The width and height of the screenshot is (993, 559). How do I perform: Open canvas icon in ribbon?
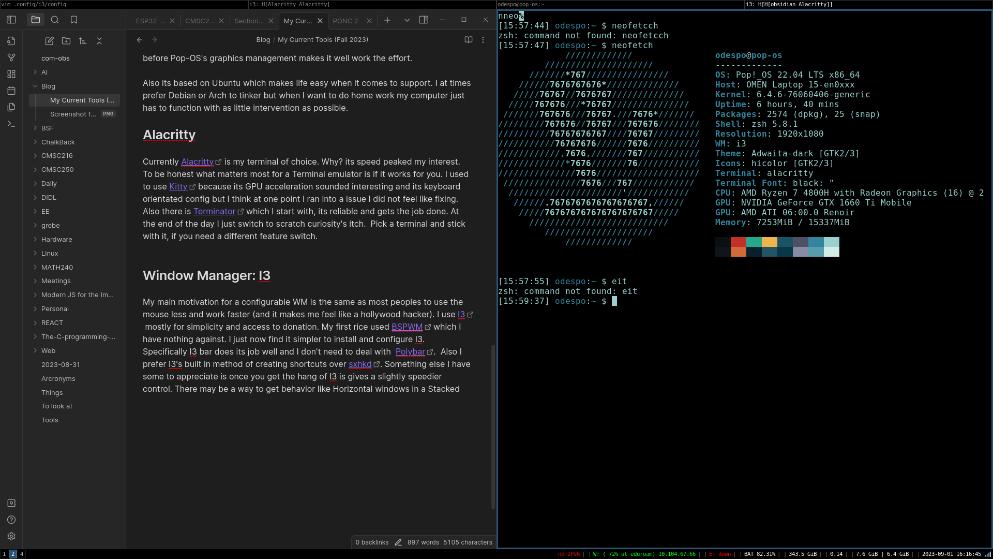(11, 74)
